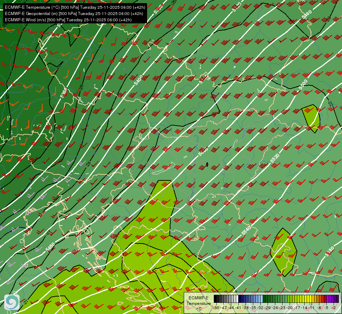This screenshot has width=342, height=314.
Task: Click the 5420 geopotential contour label
Action: click(x=237, y=7)
